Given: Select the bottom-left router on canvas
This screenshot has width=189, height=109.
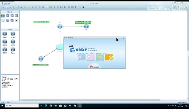Looking at the screenshot, I should [x=41, y=59].
